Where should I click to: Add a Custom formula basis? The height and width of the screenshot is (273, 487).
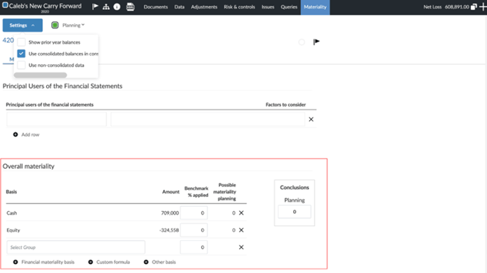click(109, 262)
